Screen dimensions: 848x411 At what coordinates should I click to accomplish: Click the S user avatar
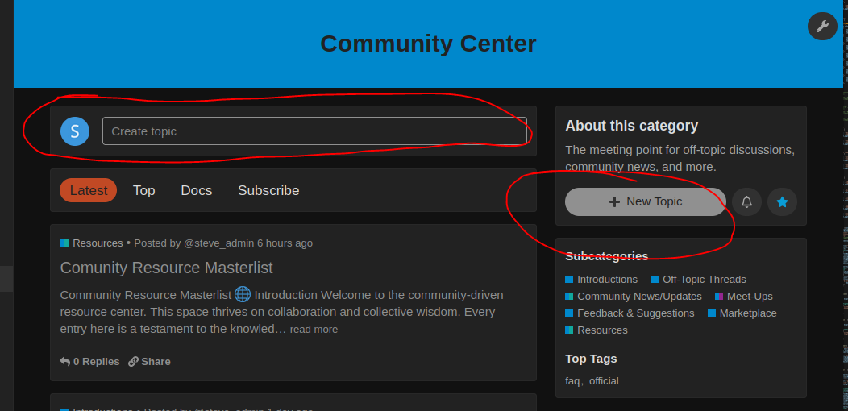(x=75, y=131)
